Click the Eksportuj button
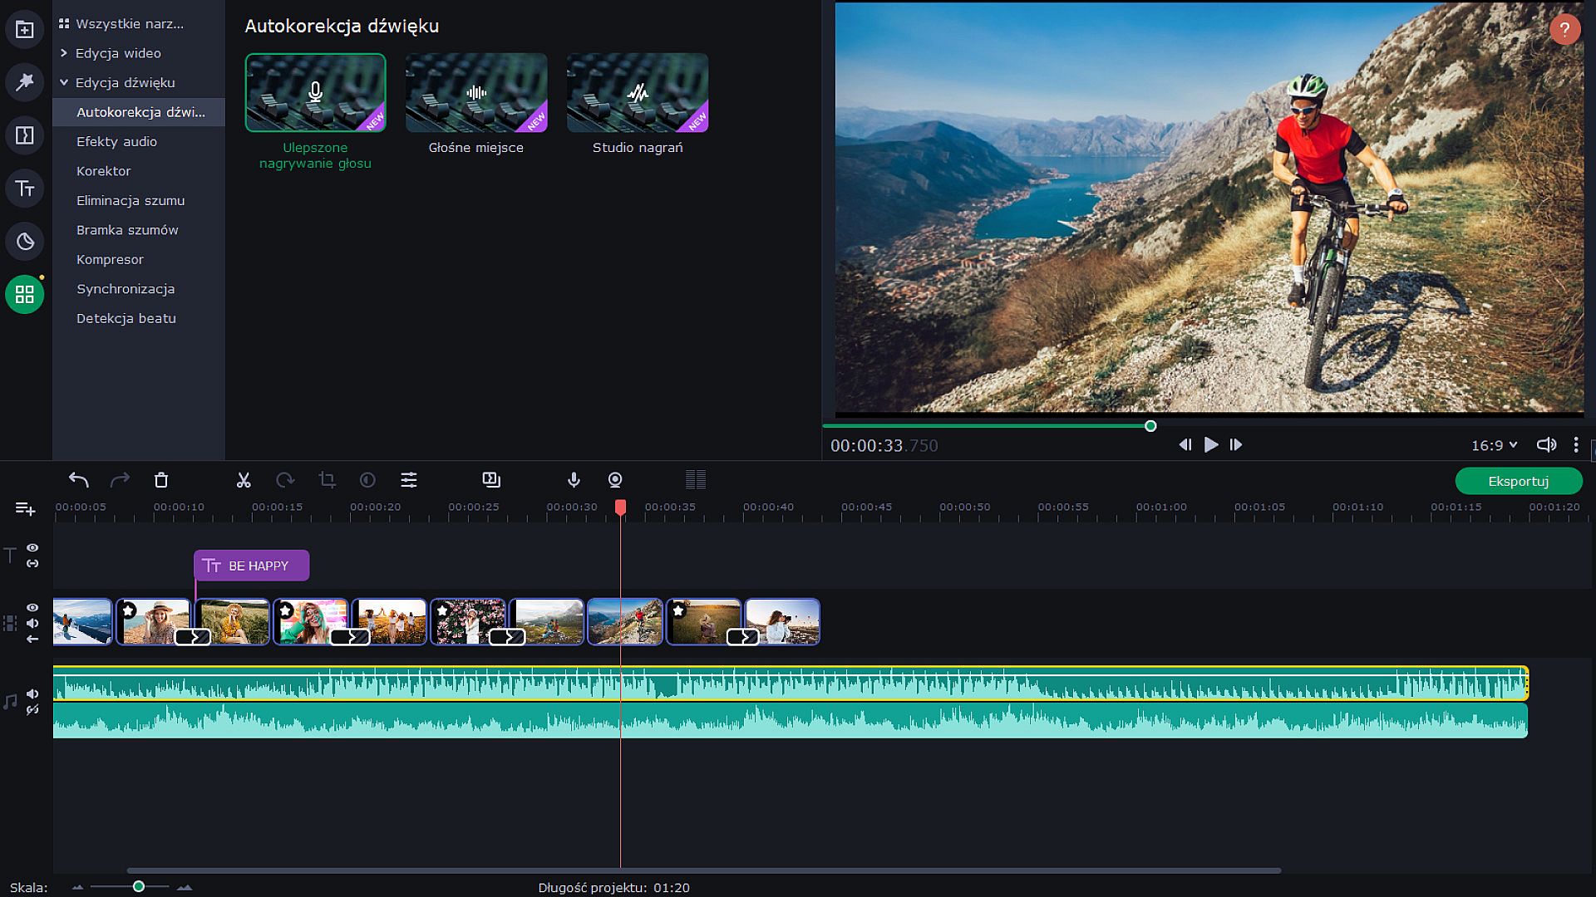The width and height of the screenshot is (1596, 897). [x=1518, y=481]
